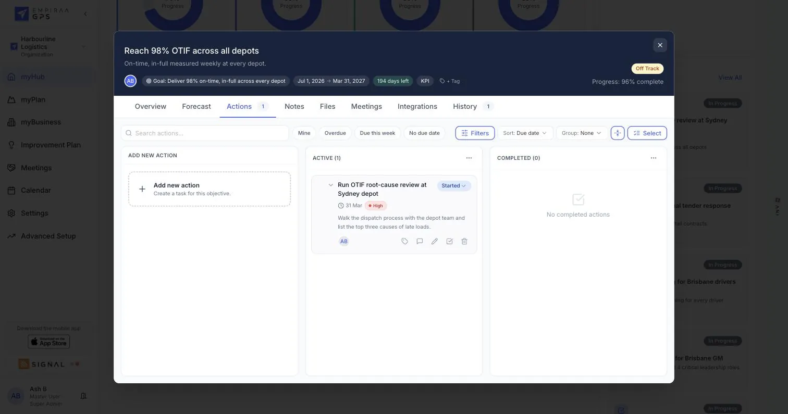
Task: Open comments on the Sydney depot action
Action: pyautogui.click(x=420, y=241)
